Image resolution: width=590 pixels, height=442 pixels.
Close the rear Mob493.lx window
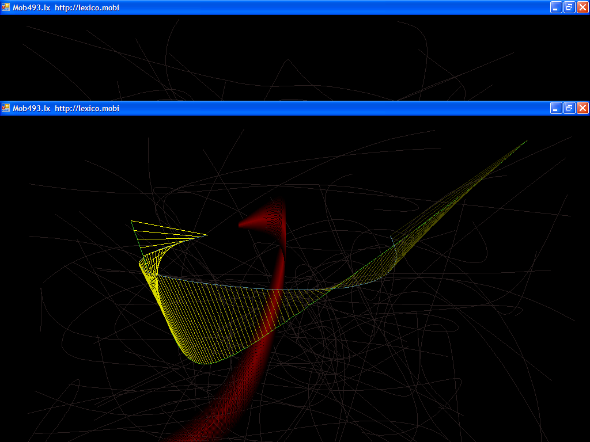coord(583,7)
